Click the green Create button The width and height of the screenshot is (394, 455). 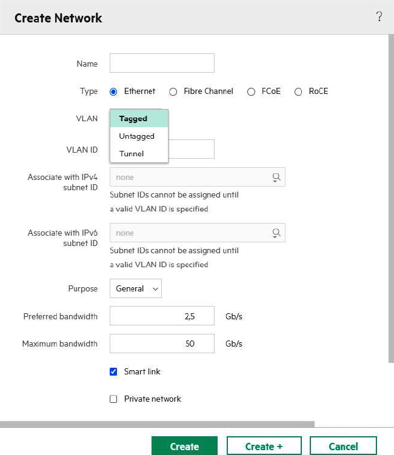pos(184,447)
